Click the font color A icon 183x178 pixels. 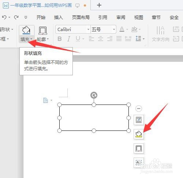click(x=122, y=29)
